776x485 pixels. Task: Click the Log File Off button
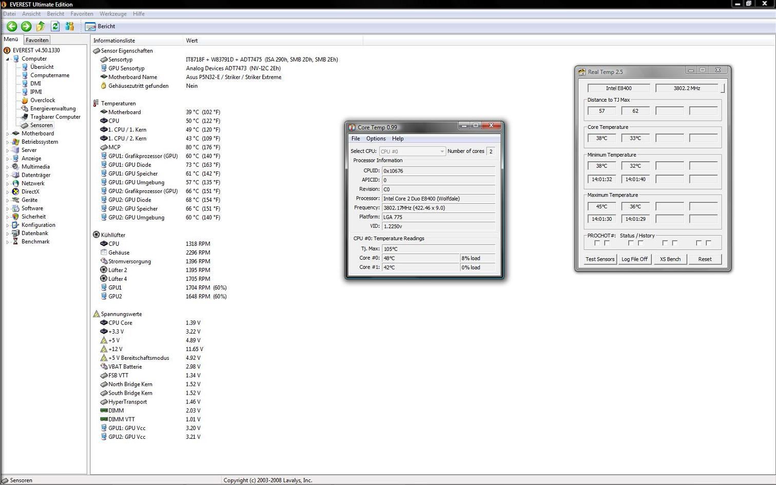click(x=634, y=259)
